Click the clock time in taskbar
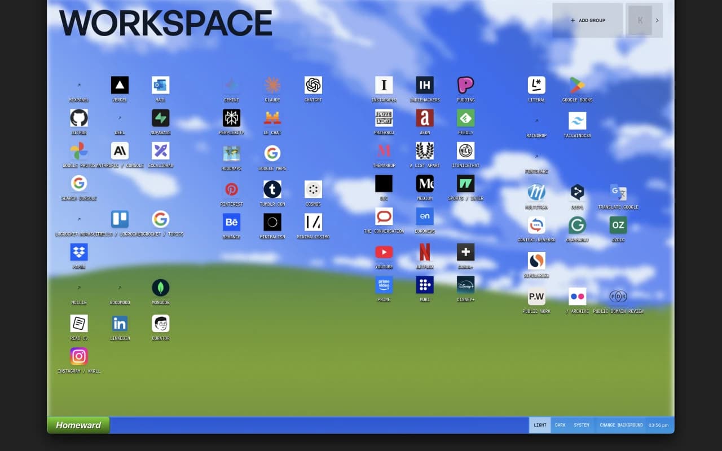Image resolution: width=722 pixels, height=451 pixels. (x=658, y=425)
